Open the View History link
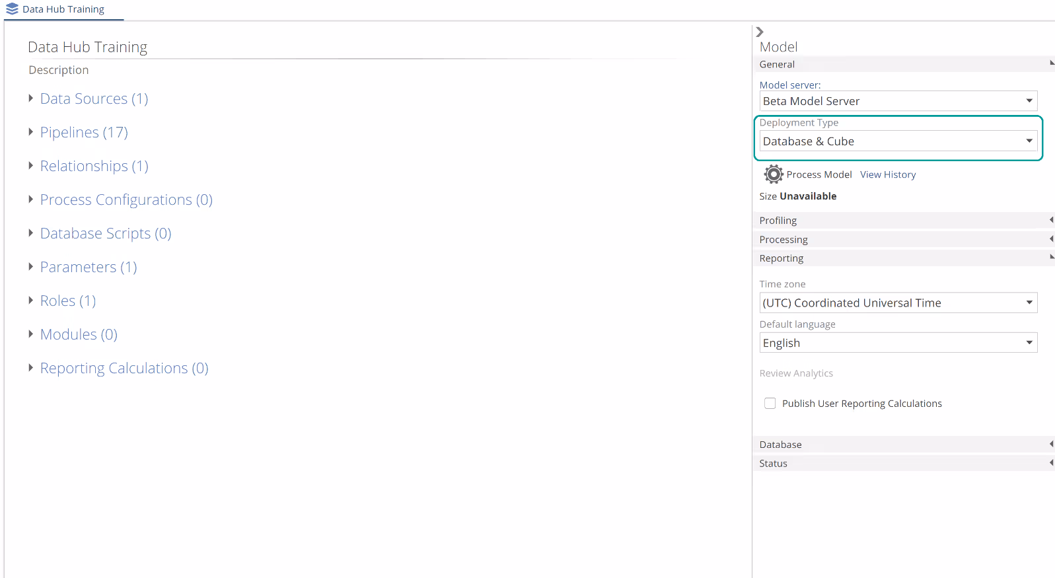This screenshot has width=1055, height=578. (x=887, y=175)
